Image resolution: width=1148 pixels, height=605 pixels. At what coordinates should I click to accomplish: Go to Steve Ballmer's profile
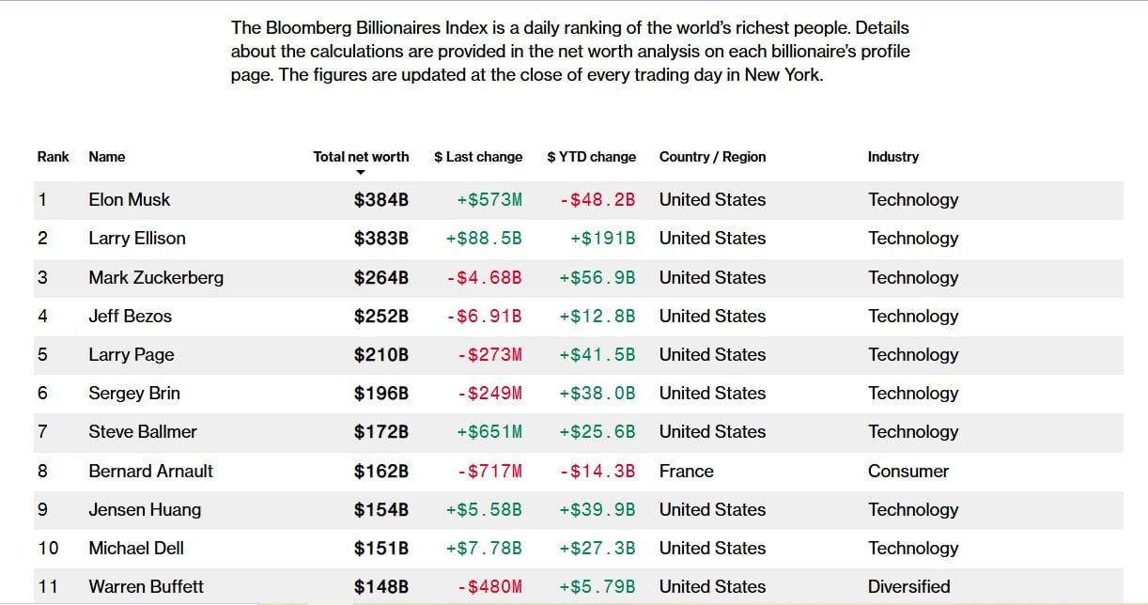pyautogui.click(x=143, y=432)
